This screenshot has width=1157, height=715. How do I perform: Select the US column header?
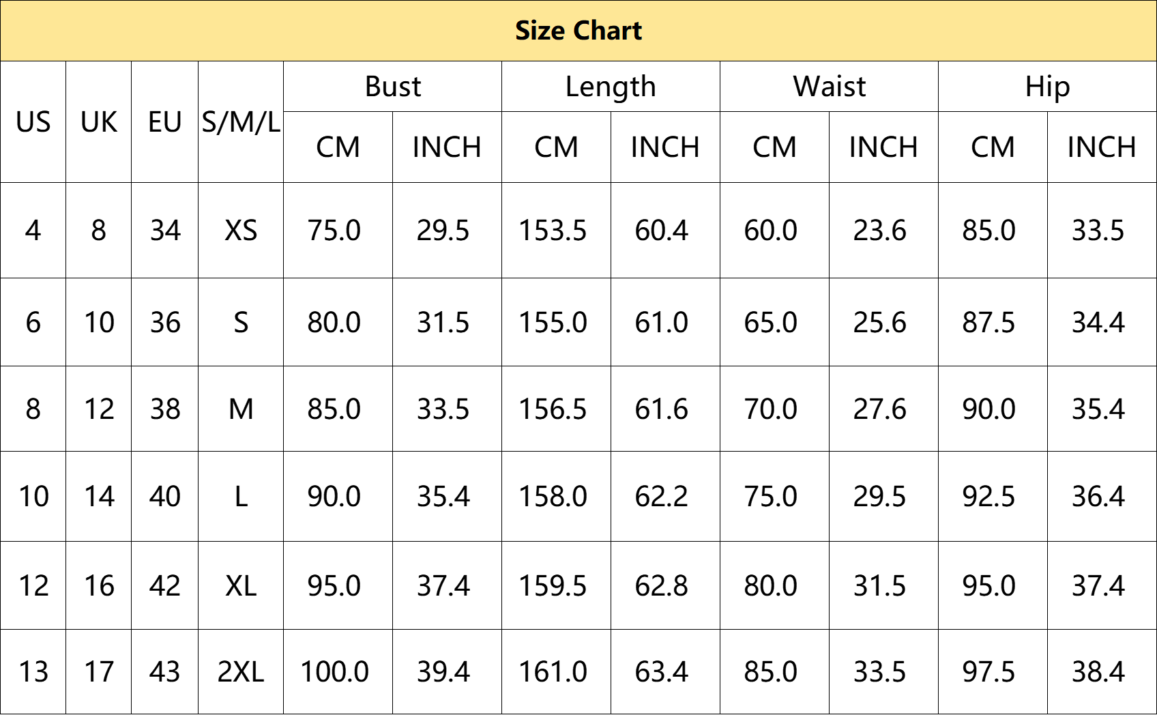pyautogui.click(x=33, y=122)
